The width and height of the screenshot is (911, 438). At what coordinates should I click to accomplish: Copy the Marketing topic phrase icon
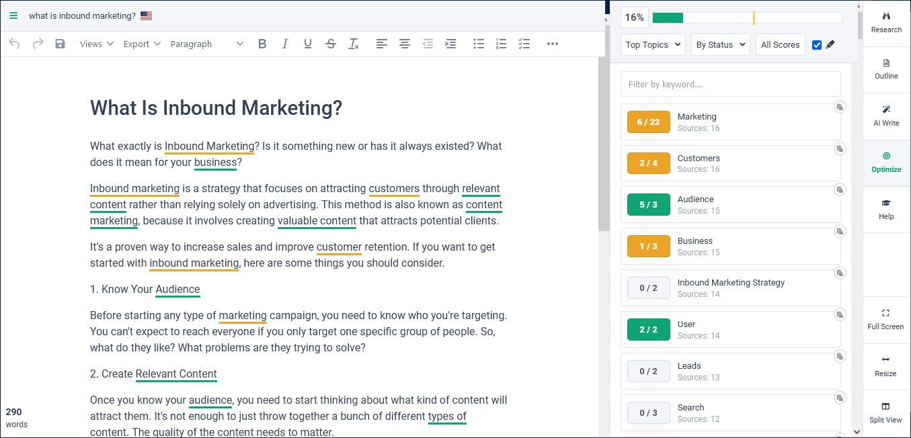tap(840, 107)
